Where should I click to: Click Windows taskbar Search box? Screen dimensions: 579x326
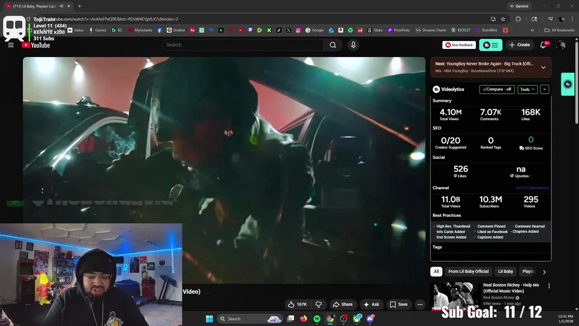coord(251,319)
